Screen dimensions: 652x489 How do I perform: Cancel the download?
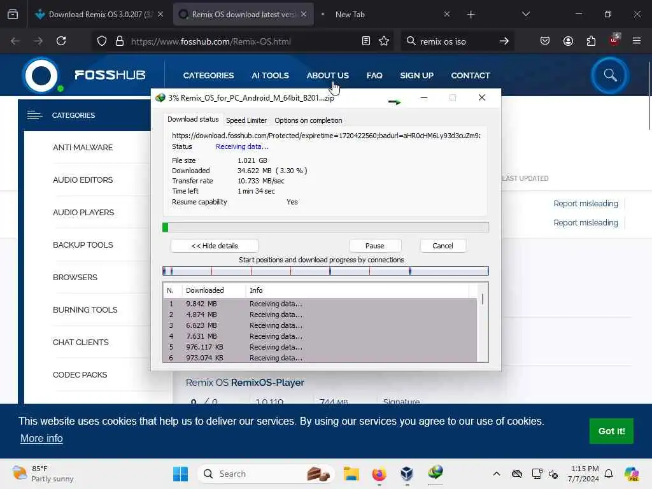pos(443,246)
